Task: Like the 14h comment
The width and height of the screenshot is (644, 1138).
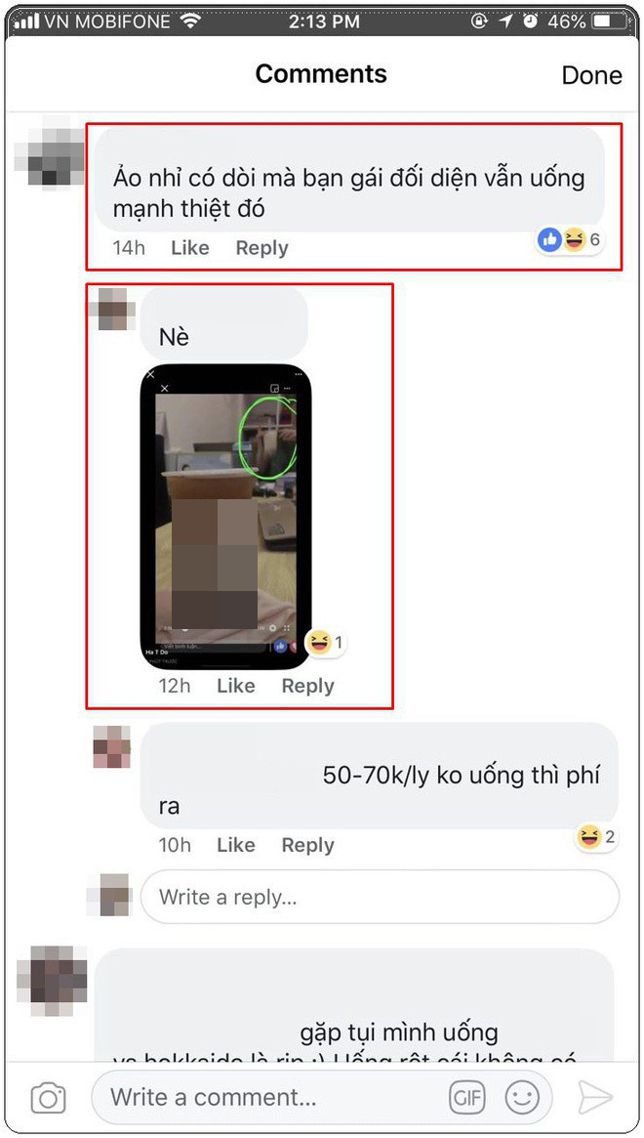Action: [x=190, y=248]
